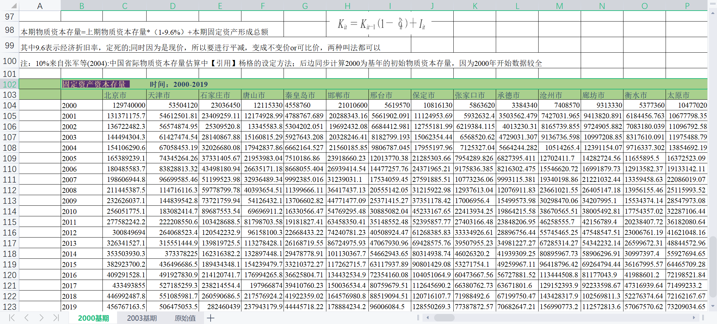
Task: Go to first sheet navigation arrow
Action: pyautogui.click(x=12, y=318)
